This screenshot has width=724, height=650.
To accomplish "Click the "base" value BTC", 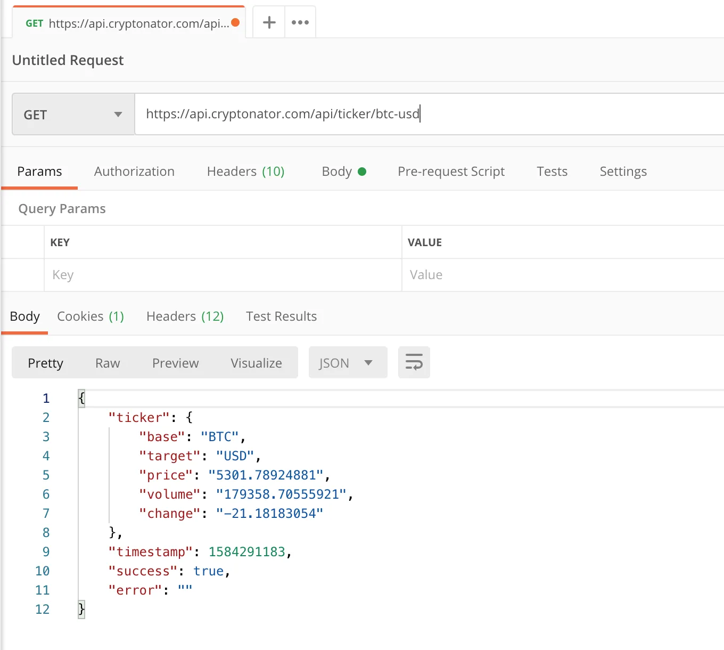I will (219, 436).
